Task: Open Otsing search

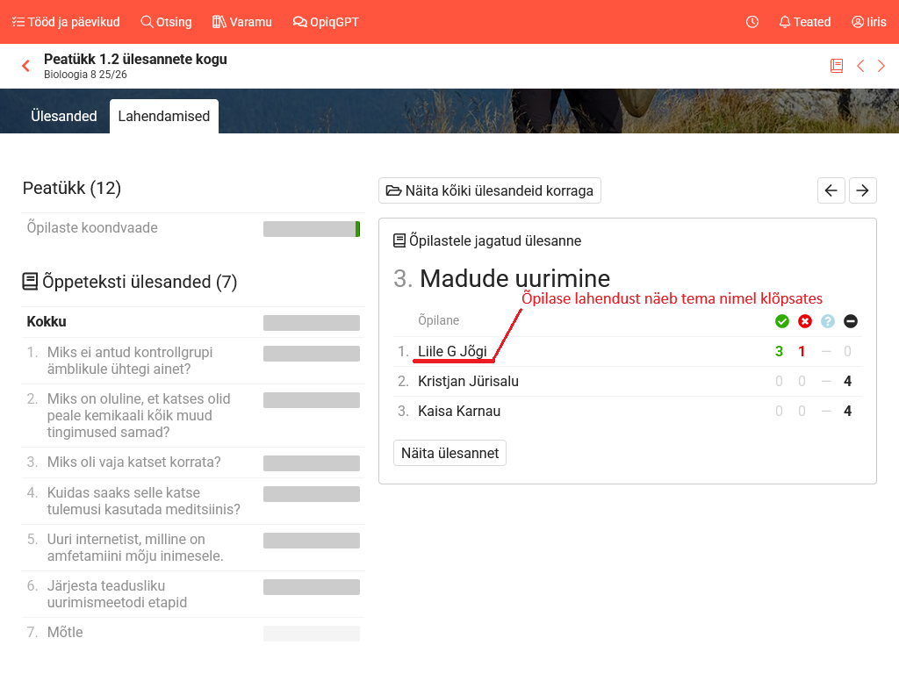Action: (166, 22)
